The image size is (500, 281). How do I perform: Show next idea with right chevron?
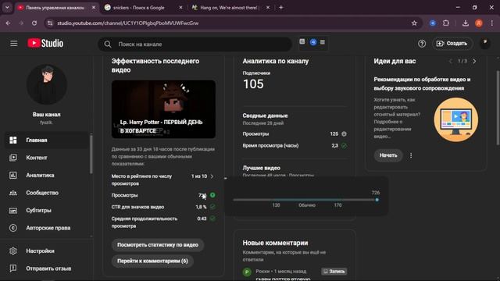tap(474, 61)
